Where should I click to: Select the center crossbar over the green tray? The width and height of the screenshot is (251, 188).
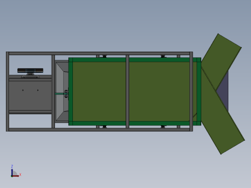tap(127, 92)
